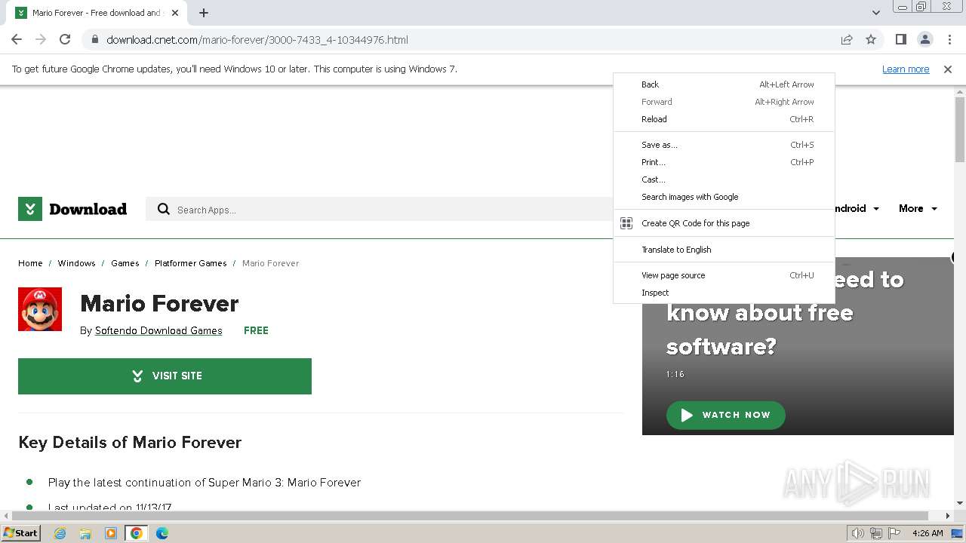
Task: Open tab search chevron in title bar
Action: click(x=875, y=13)
